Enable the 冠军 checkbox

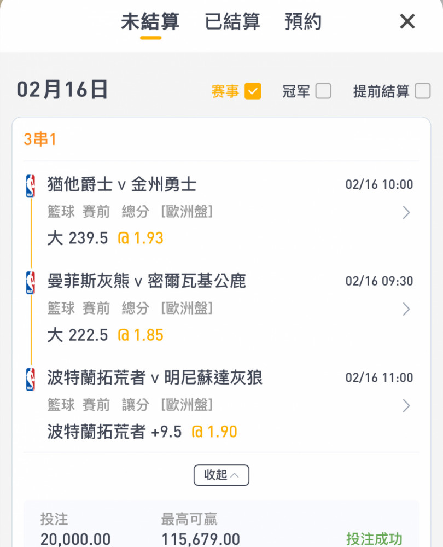(x=323, y=91)
